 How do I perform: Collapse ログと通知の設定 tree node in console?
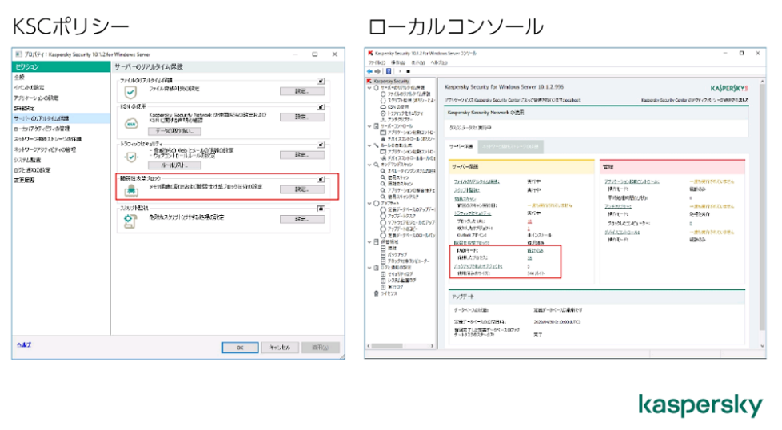pos(369,268)
